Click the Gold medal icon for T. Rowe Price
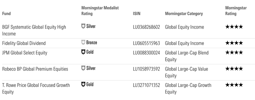255x100 pixels. point(83,84)
